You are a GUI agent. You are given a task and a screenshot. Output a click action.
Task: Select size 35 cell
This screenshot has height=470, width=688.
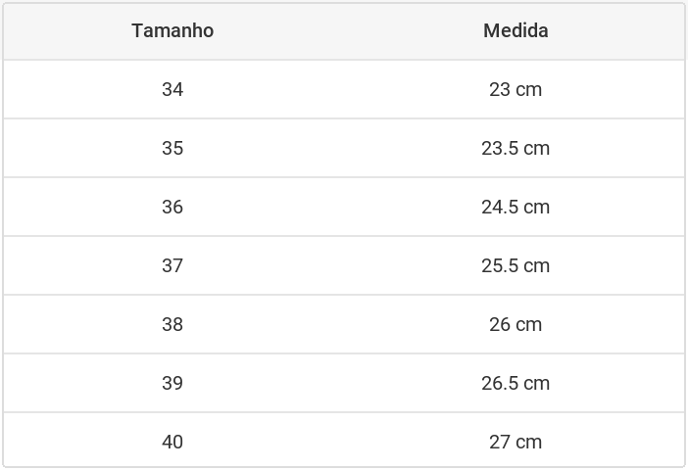point(172,148)
